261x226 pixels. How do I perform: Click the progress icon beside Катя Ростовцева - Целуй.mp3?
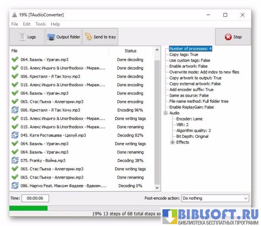pos(15,135)
